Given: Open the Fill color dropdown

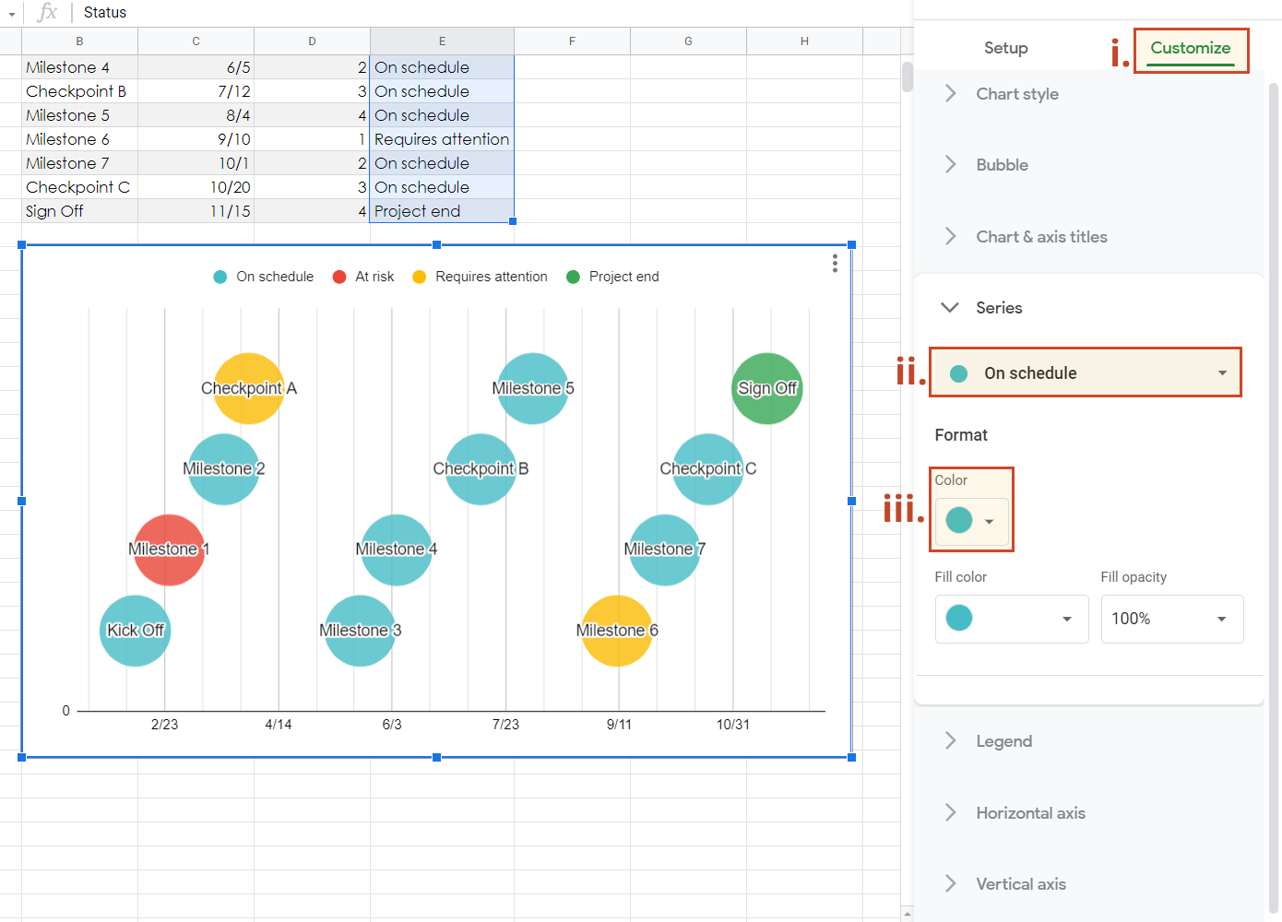Looking at the screenshot, I should (x=1067, y=619).
